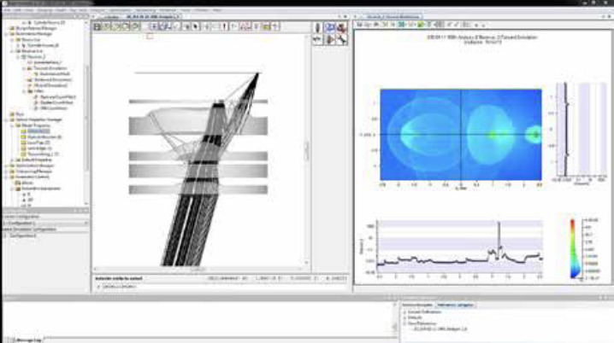
Task: Collapse the Receiver List tree node
Action: click(9, 50)
